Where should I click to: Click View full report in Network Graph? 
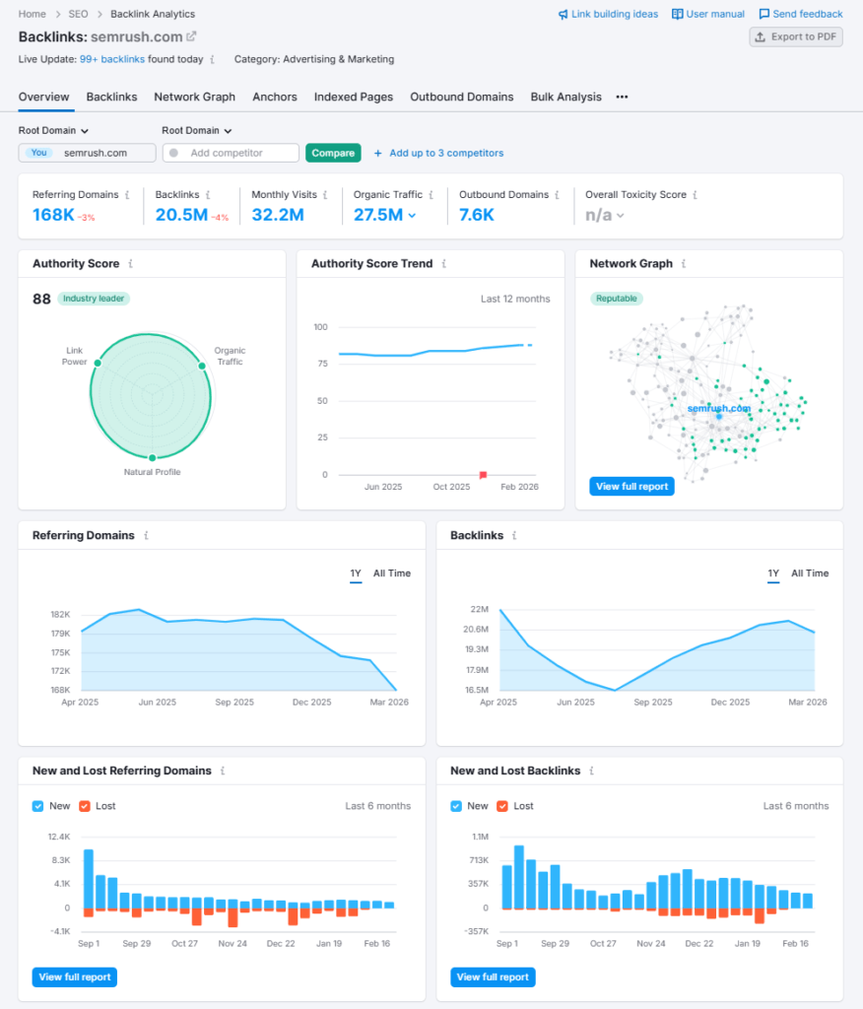tap(631, 487)
